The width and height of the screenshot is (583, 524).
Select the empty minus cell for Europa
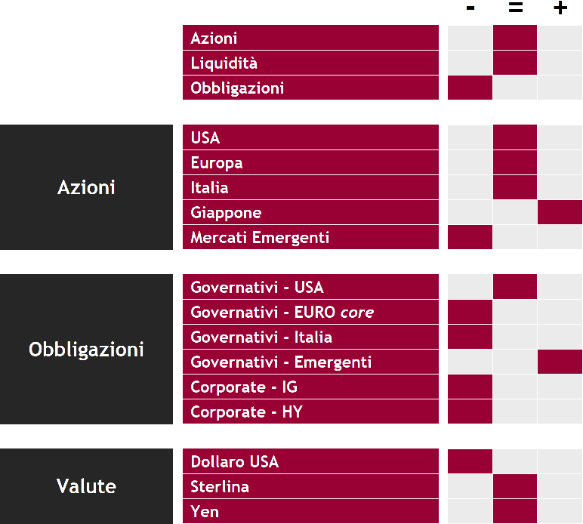470,163
